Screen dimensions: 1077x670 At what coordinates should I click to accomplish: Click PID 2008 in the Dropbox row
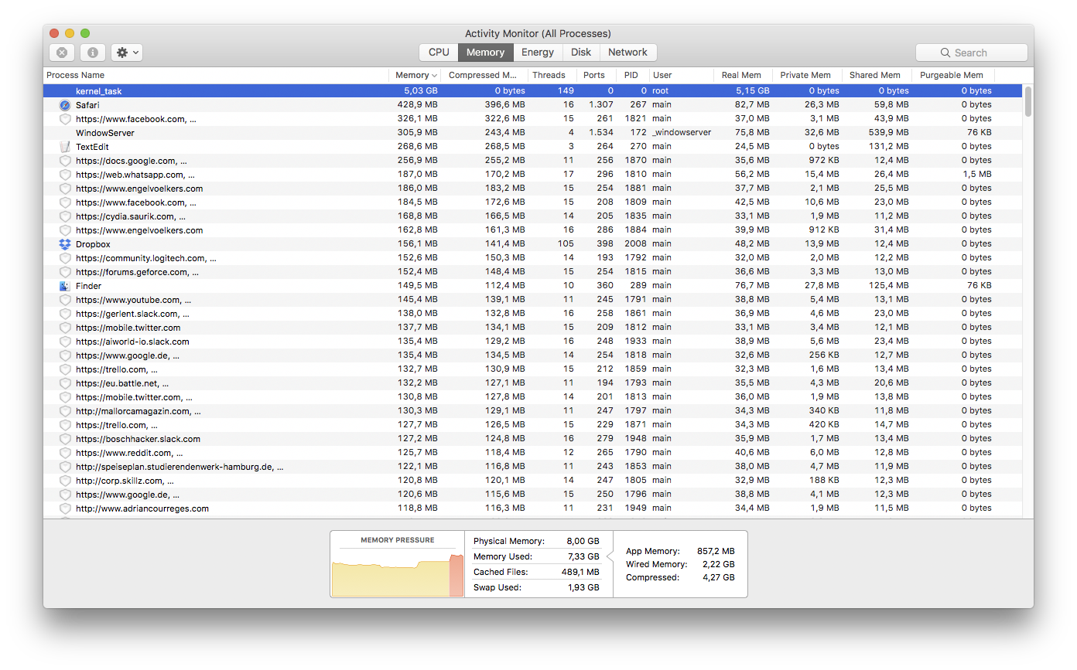(x=634, y=244)
